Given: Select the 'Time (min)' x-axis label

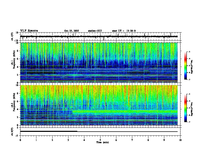Looking at the screenshot, I should coord(103,142).
